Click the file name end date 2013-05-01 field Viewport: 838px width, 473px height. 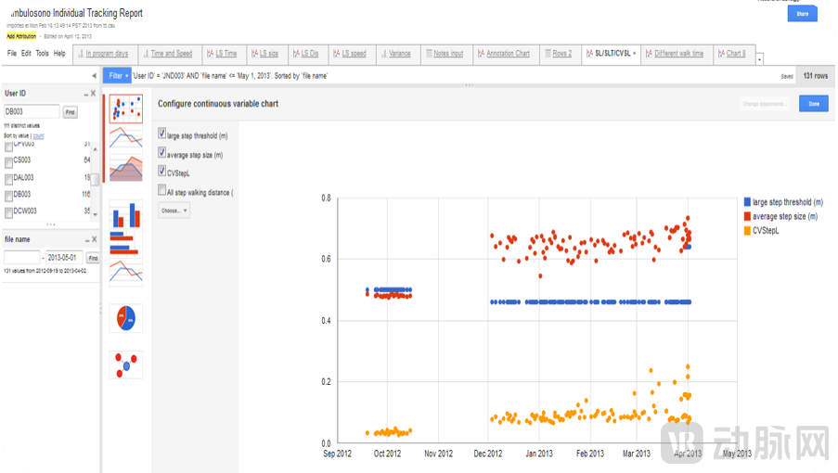click(64, 257)
